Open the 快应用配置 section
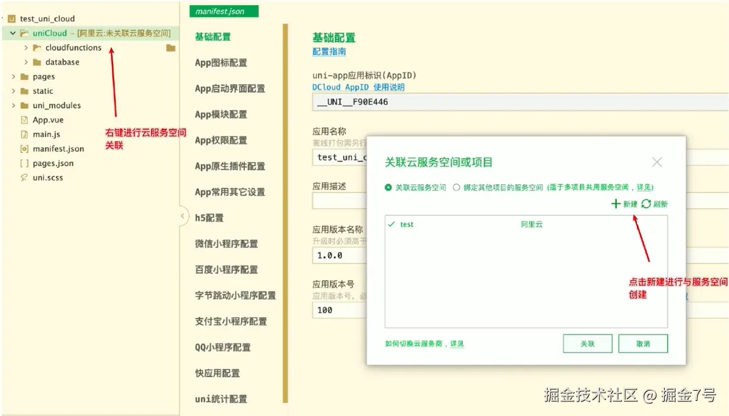 tap(217, 373)
